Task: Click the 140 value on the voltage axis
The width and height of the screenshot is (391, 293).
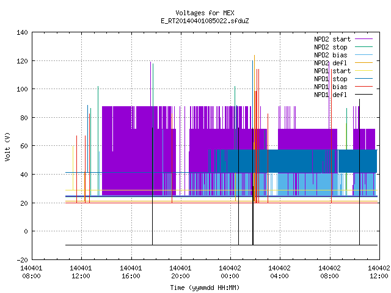Action: [22, 32]
